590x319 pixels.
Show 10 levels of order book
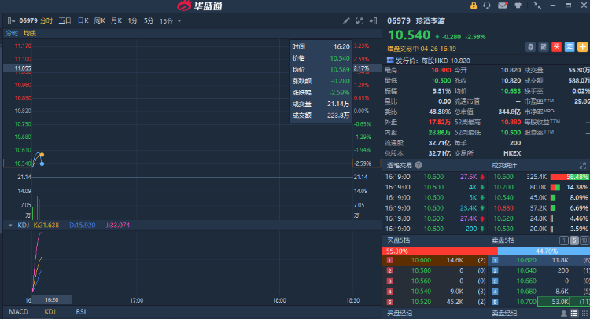[584, 240]
